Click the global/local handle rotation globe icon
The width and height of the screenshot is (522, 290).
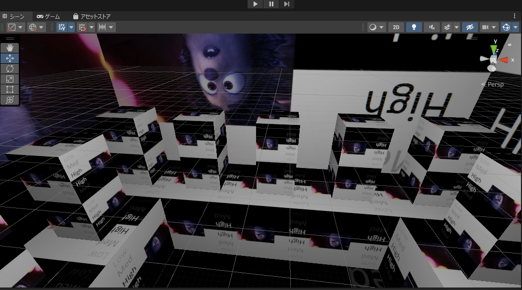point(33,27)
